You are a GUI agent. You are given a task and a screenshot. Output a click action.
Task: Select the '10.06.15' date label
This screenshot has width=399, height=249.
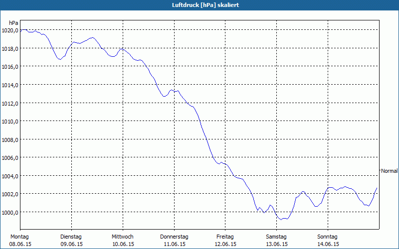[123, 244]
